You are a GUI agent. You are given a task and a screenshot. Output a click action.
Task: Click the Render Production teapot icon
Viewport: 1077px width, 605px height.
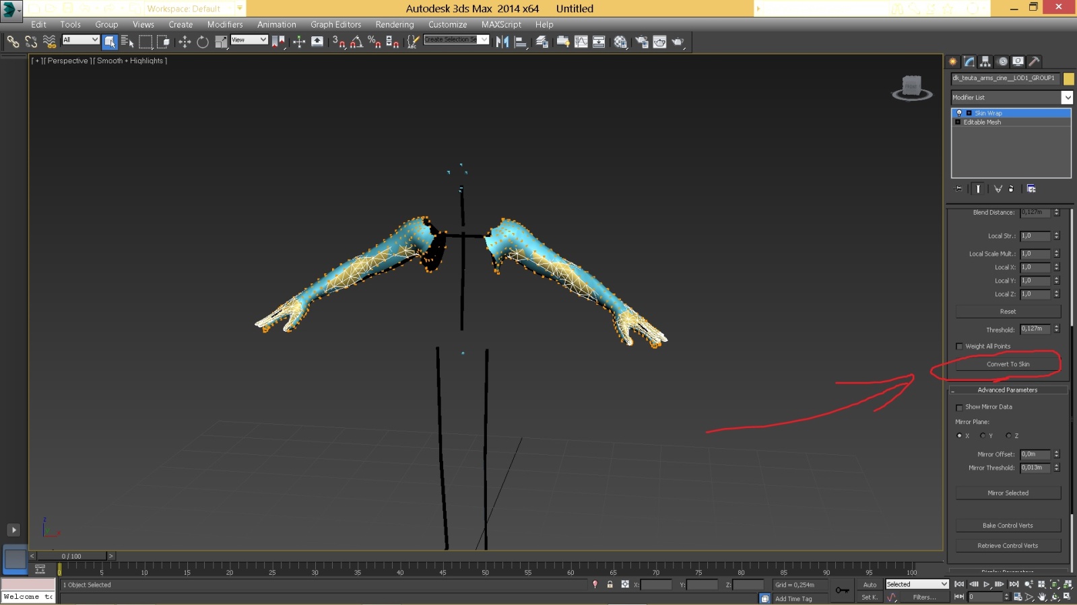pyautogui.click(x=678, y=42)
